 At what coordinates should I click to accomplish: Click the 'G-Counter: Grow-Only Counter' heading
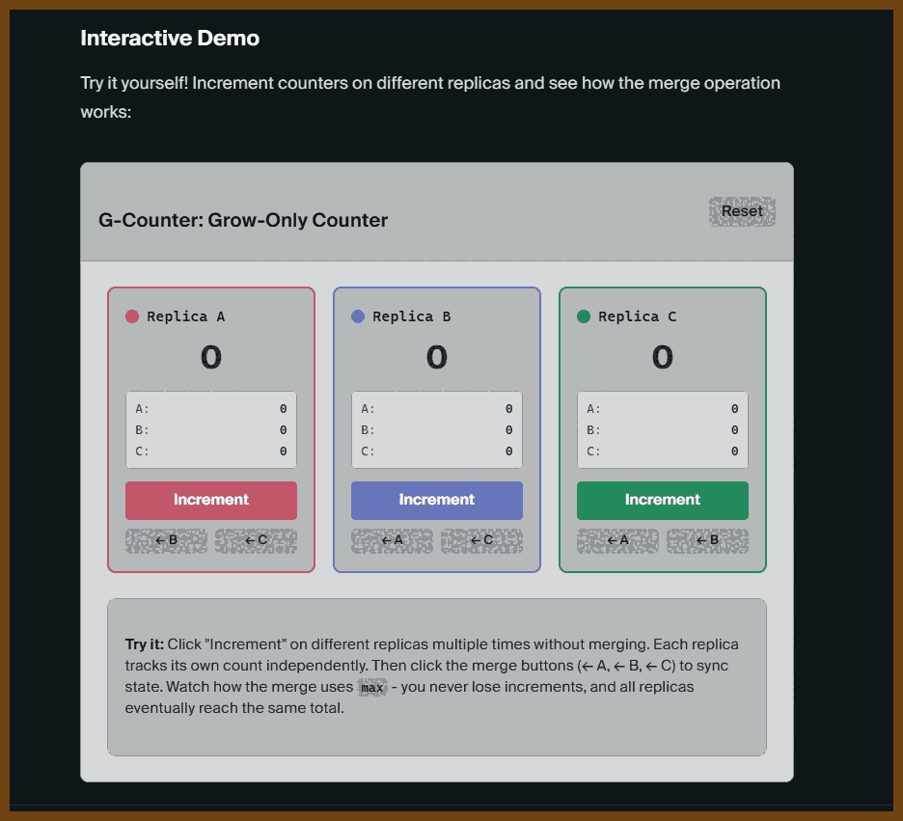pyautogui.click(x=243, y=220)
